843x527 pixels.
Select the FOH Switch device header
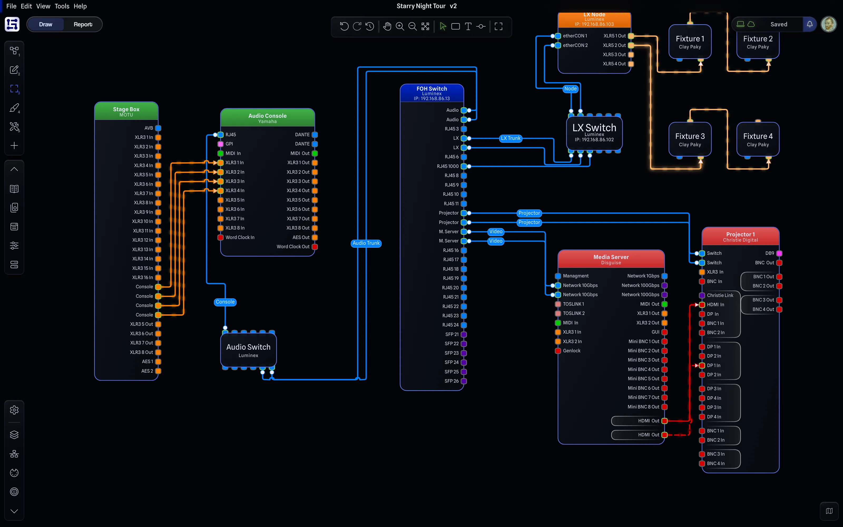(x=432, y=93)
